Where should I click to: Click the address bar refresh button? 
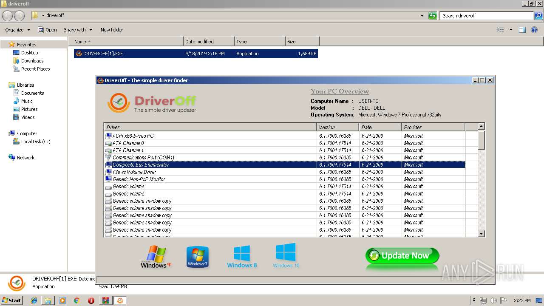point(433,16)
